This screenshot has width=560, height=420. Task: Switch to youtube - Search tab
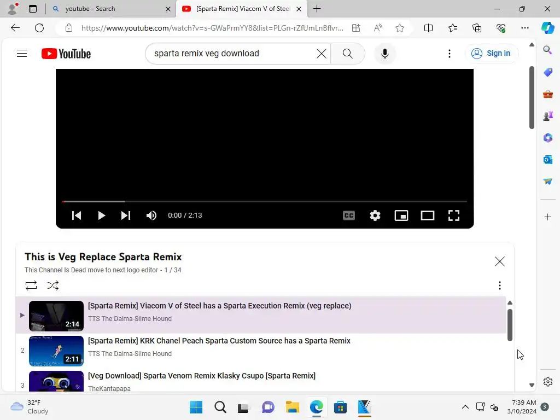pyautogui.click(x=110, y=9)
